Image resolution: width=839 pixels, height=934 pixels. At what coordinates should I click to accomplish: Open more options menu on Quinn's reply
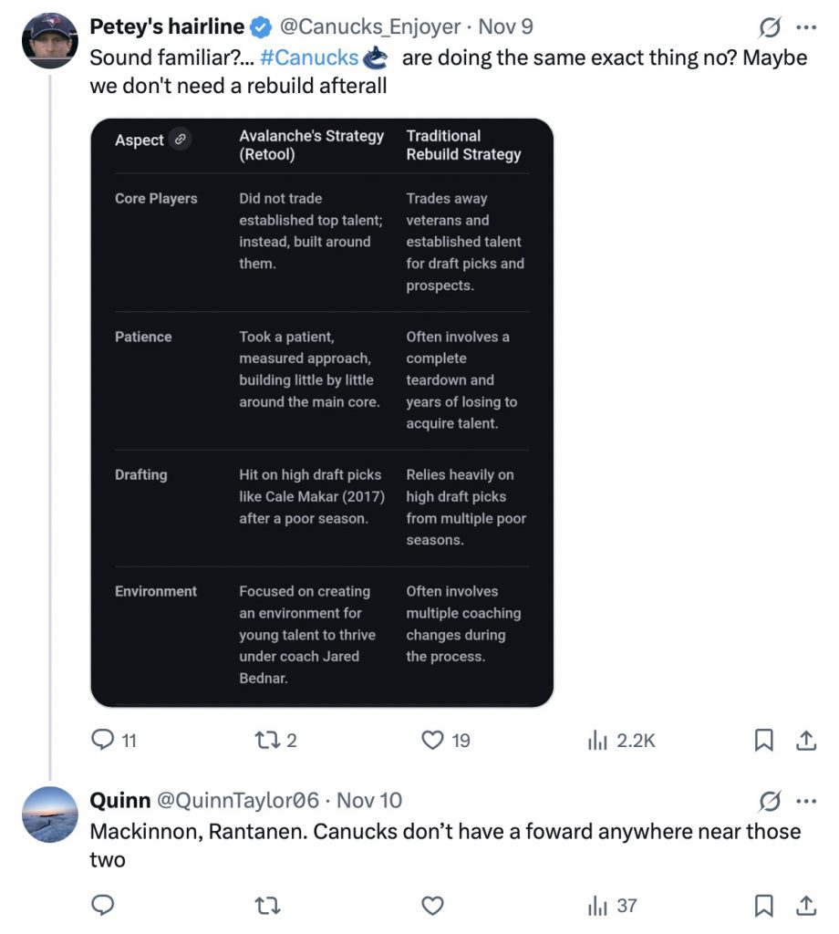pyautogui.click(x=806, y=801)
